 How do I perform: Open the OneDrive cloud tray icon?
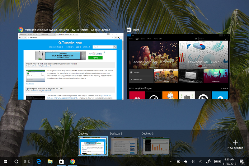point(186,162)
